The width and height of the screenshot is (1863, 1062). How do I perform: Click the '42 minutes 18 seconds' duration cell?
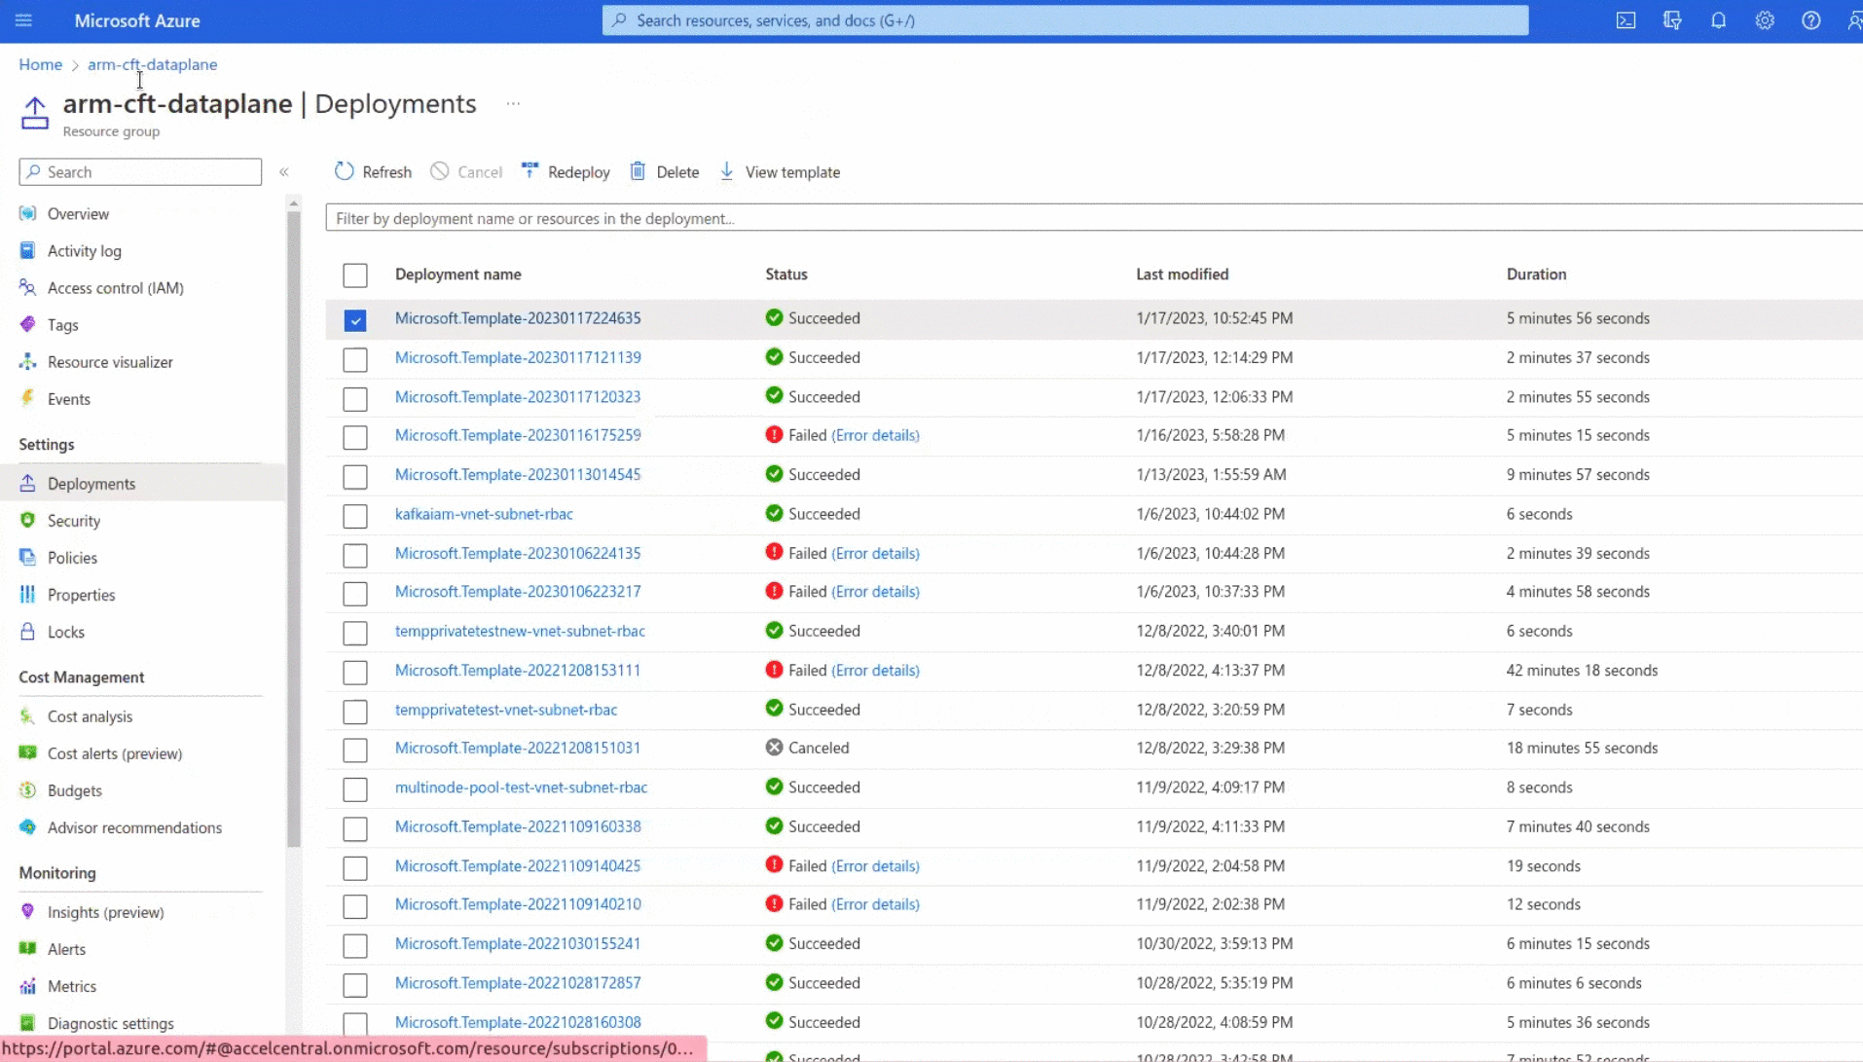pos(1582,670)
